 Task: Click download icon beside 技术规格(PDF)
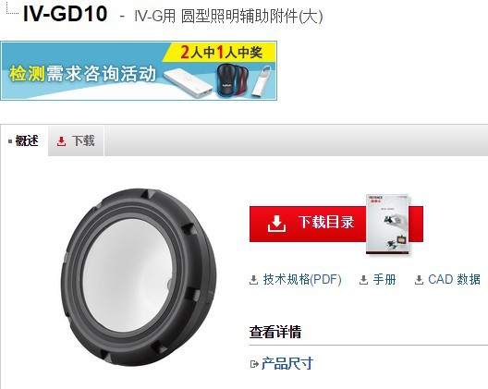pos(253,280)
